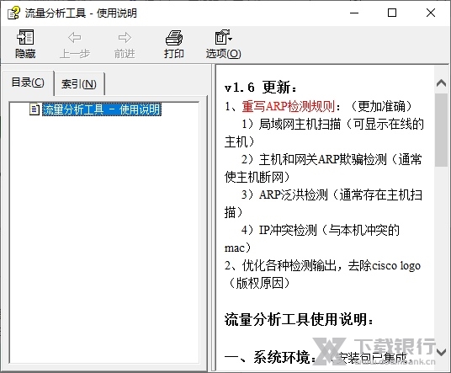Click line IP冲突检测

click(288, 230)
